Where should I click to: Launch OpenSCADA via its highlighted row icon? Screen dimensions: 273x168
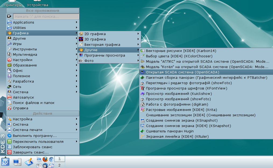point(143,72)
